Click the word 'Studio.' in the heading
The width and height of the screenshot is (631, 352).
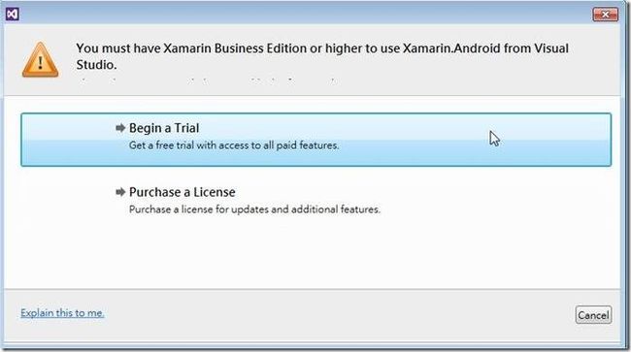click(96, 65)
